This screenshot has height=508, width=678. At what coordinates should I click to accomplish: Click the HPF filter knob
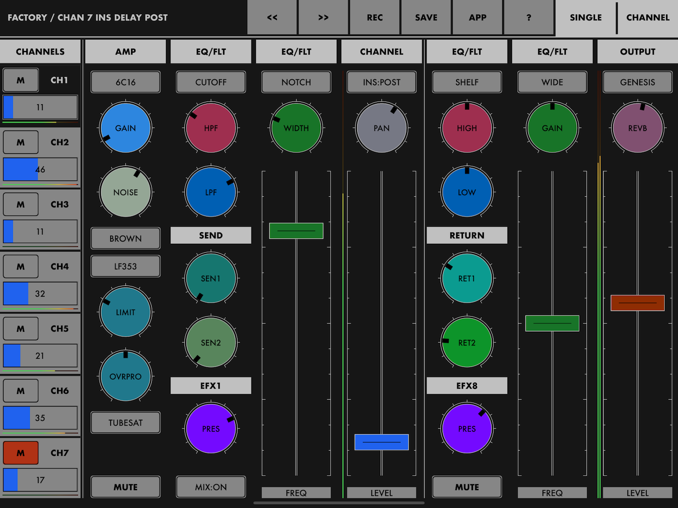tap(211, 128)
